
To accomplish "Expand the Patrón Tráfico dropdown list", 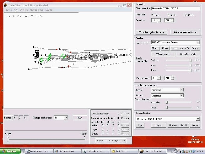I will click(x=197, y=119).
